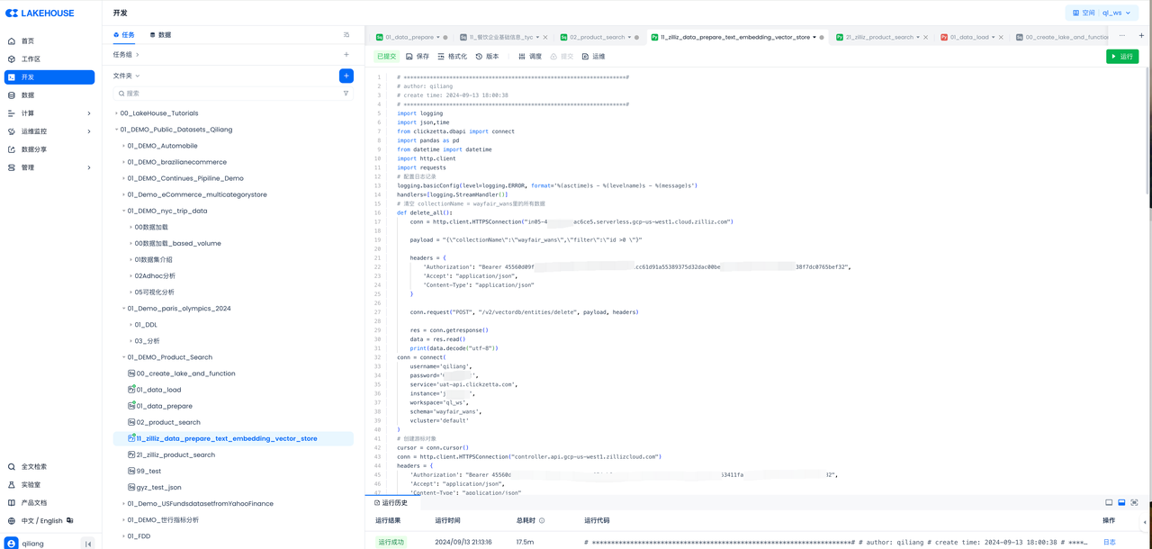
Task: Click the blue add new file button
Action: point(346,76)
